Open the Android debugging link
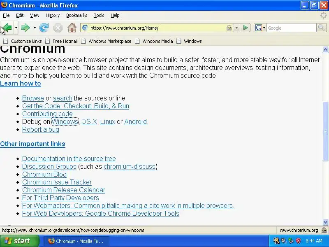Screen dimensions: 329x247 click(136, 121)
